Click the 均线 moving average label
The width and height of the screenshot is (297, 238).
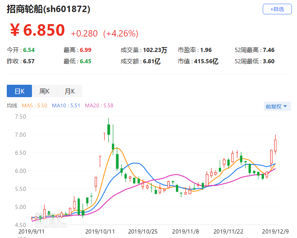(12, 105)
